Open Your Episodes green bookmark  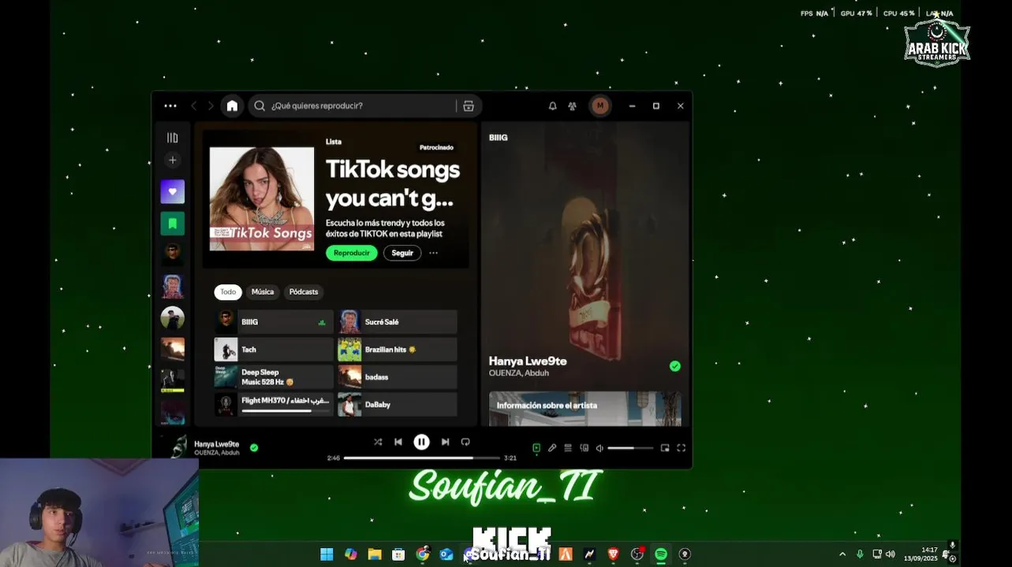(x=172, y=223)
